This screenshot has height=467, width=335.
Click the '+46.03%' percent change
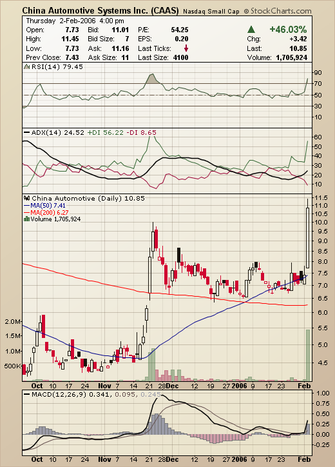coord(288,29)
